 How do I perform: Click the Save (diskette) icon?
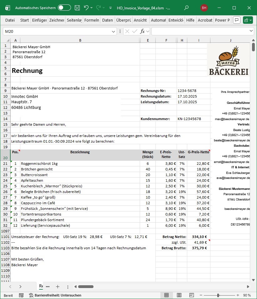(77, 8)
